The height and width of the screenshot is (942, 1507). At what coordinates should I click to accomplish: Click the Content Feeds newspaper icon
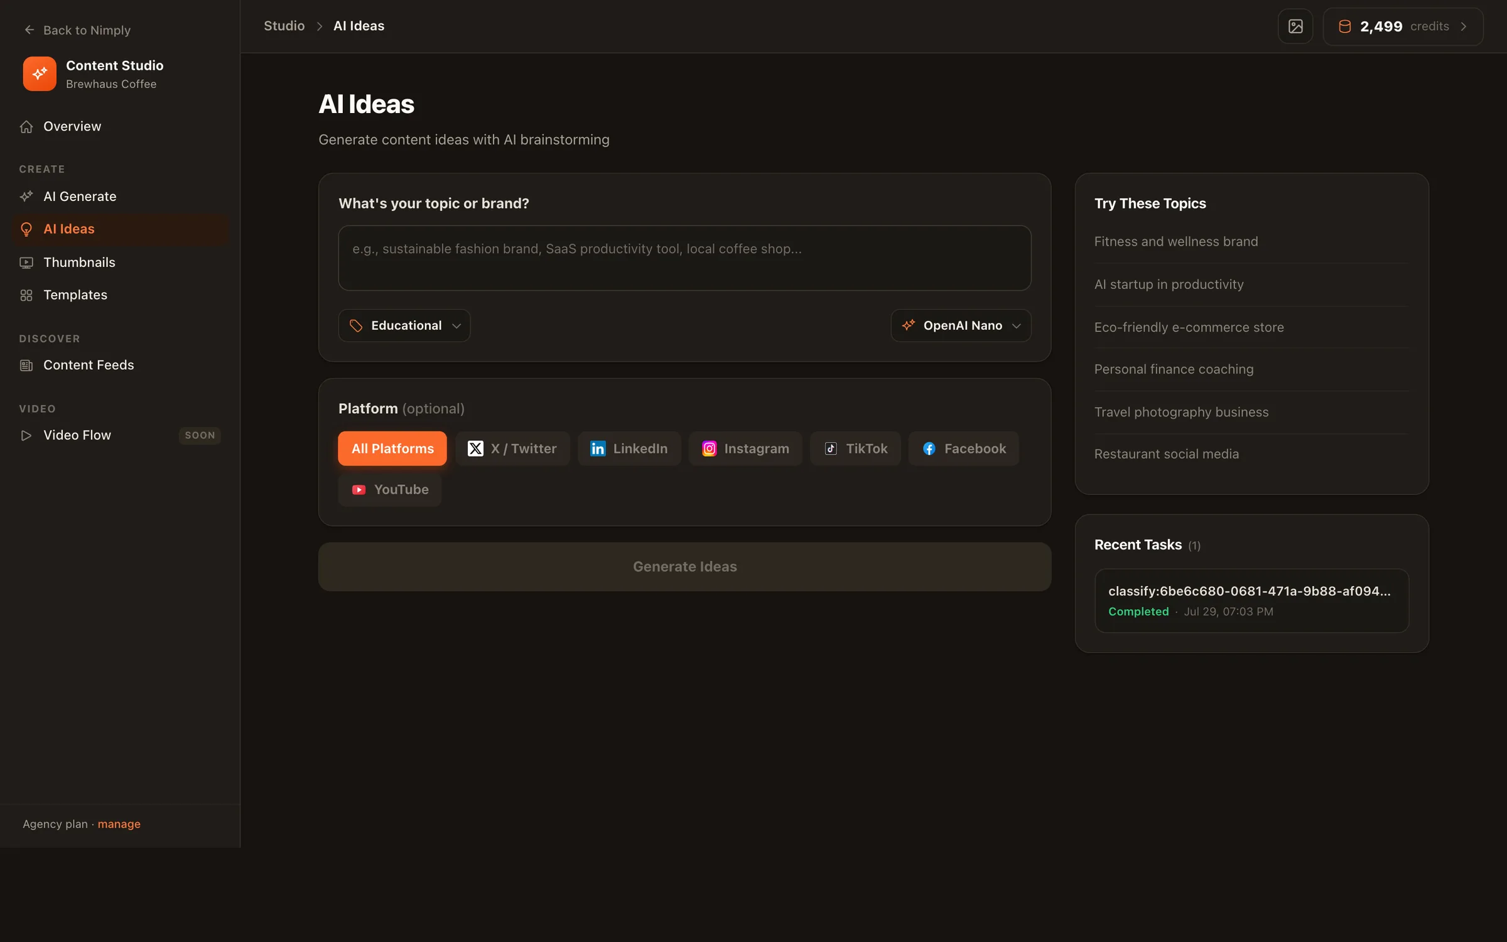(x=26, y=365)
